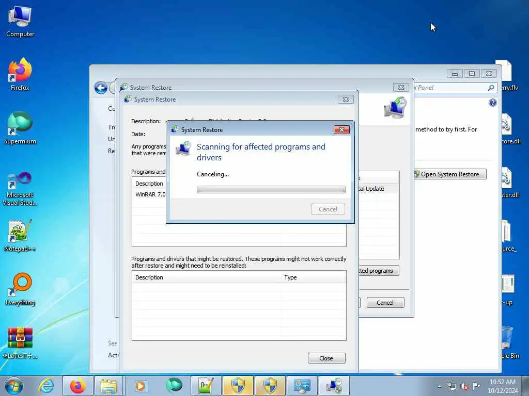Image resolution: width=529 pixels, height=396 pixels.
Task: Click the Open System Restore button
Action: tap(450, 174)
